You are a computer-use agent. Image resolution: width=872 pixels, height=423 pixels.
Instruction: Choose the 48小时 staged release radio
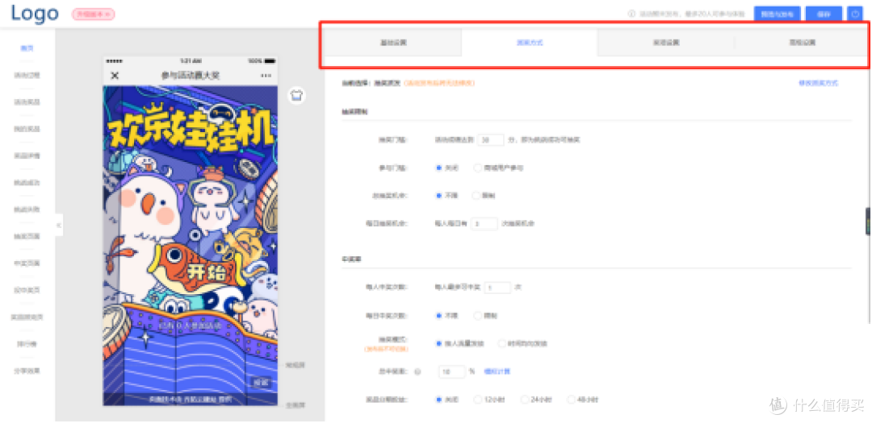(x=571, y=400)
